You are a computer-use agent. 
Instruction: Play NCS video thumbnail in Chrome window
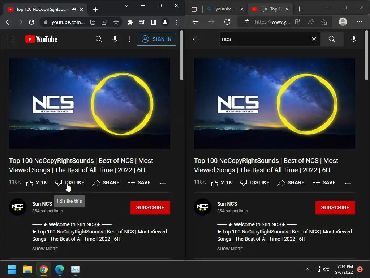(x=90, y=103)
